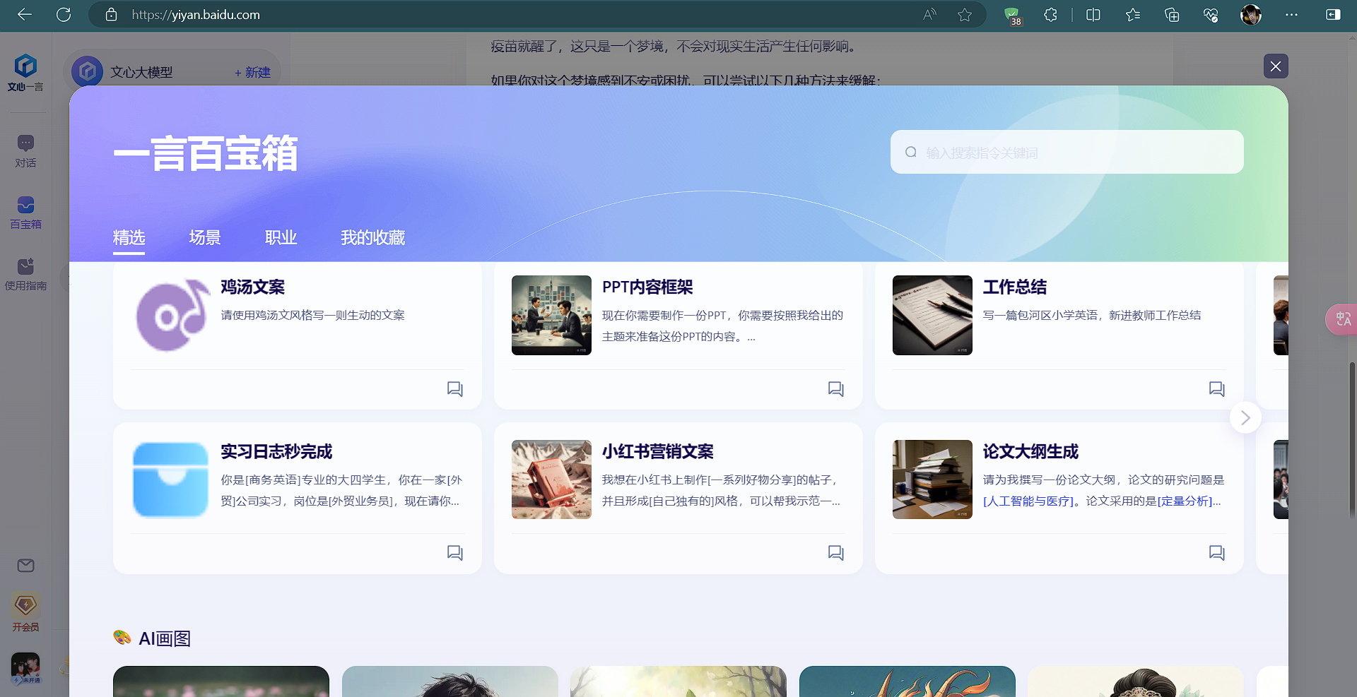The image size is (1357, 697).
Task: Click the 开会员 membership icon
Action: tap(25, 612)
